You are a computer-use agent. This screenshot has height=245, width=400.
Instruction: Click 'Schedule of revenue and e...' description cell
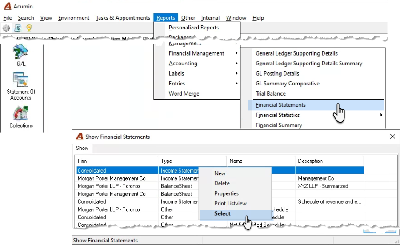click(329, 201)
